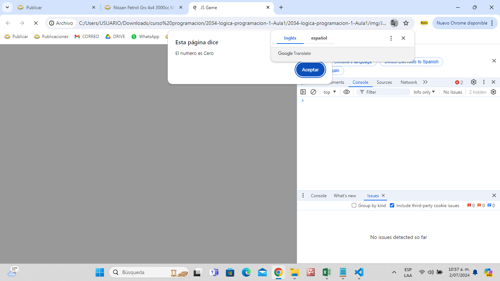
Task: Click the blue improvements issue counter
Action: tap(491, 205)
